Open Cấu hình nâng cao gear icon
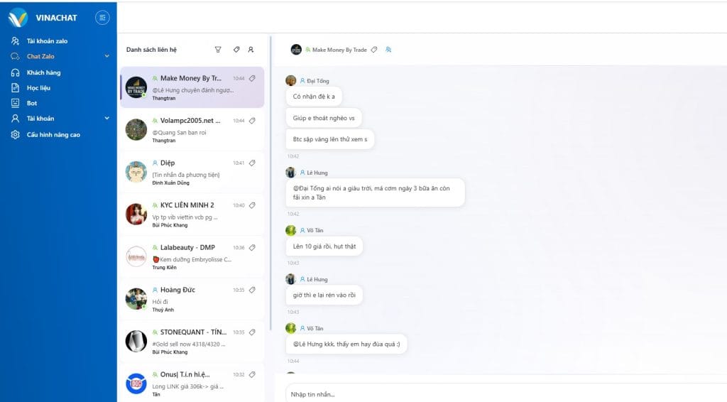Image resolution: width=727 pixels, height=402 pixels. 15,134
